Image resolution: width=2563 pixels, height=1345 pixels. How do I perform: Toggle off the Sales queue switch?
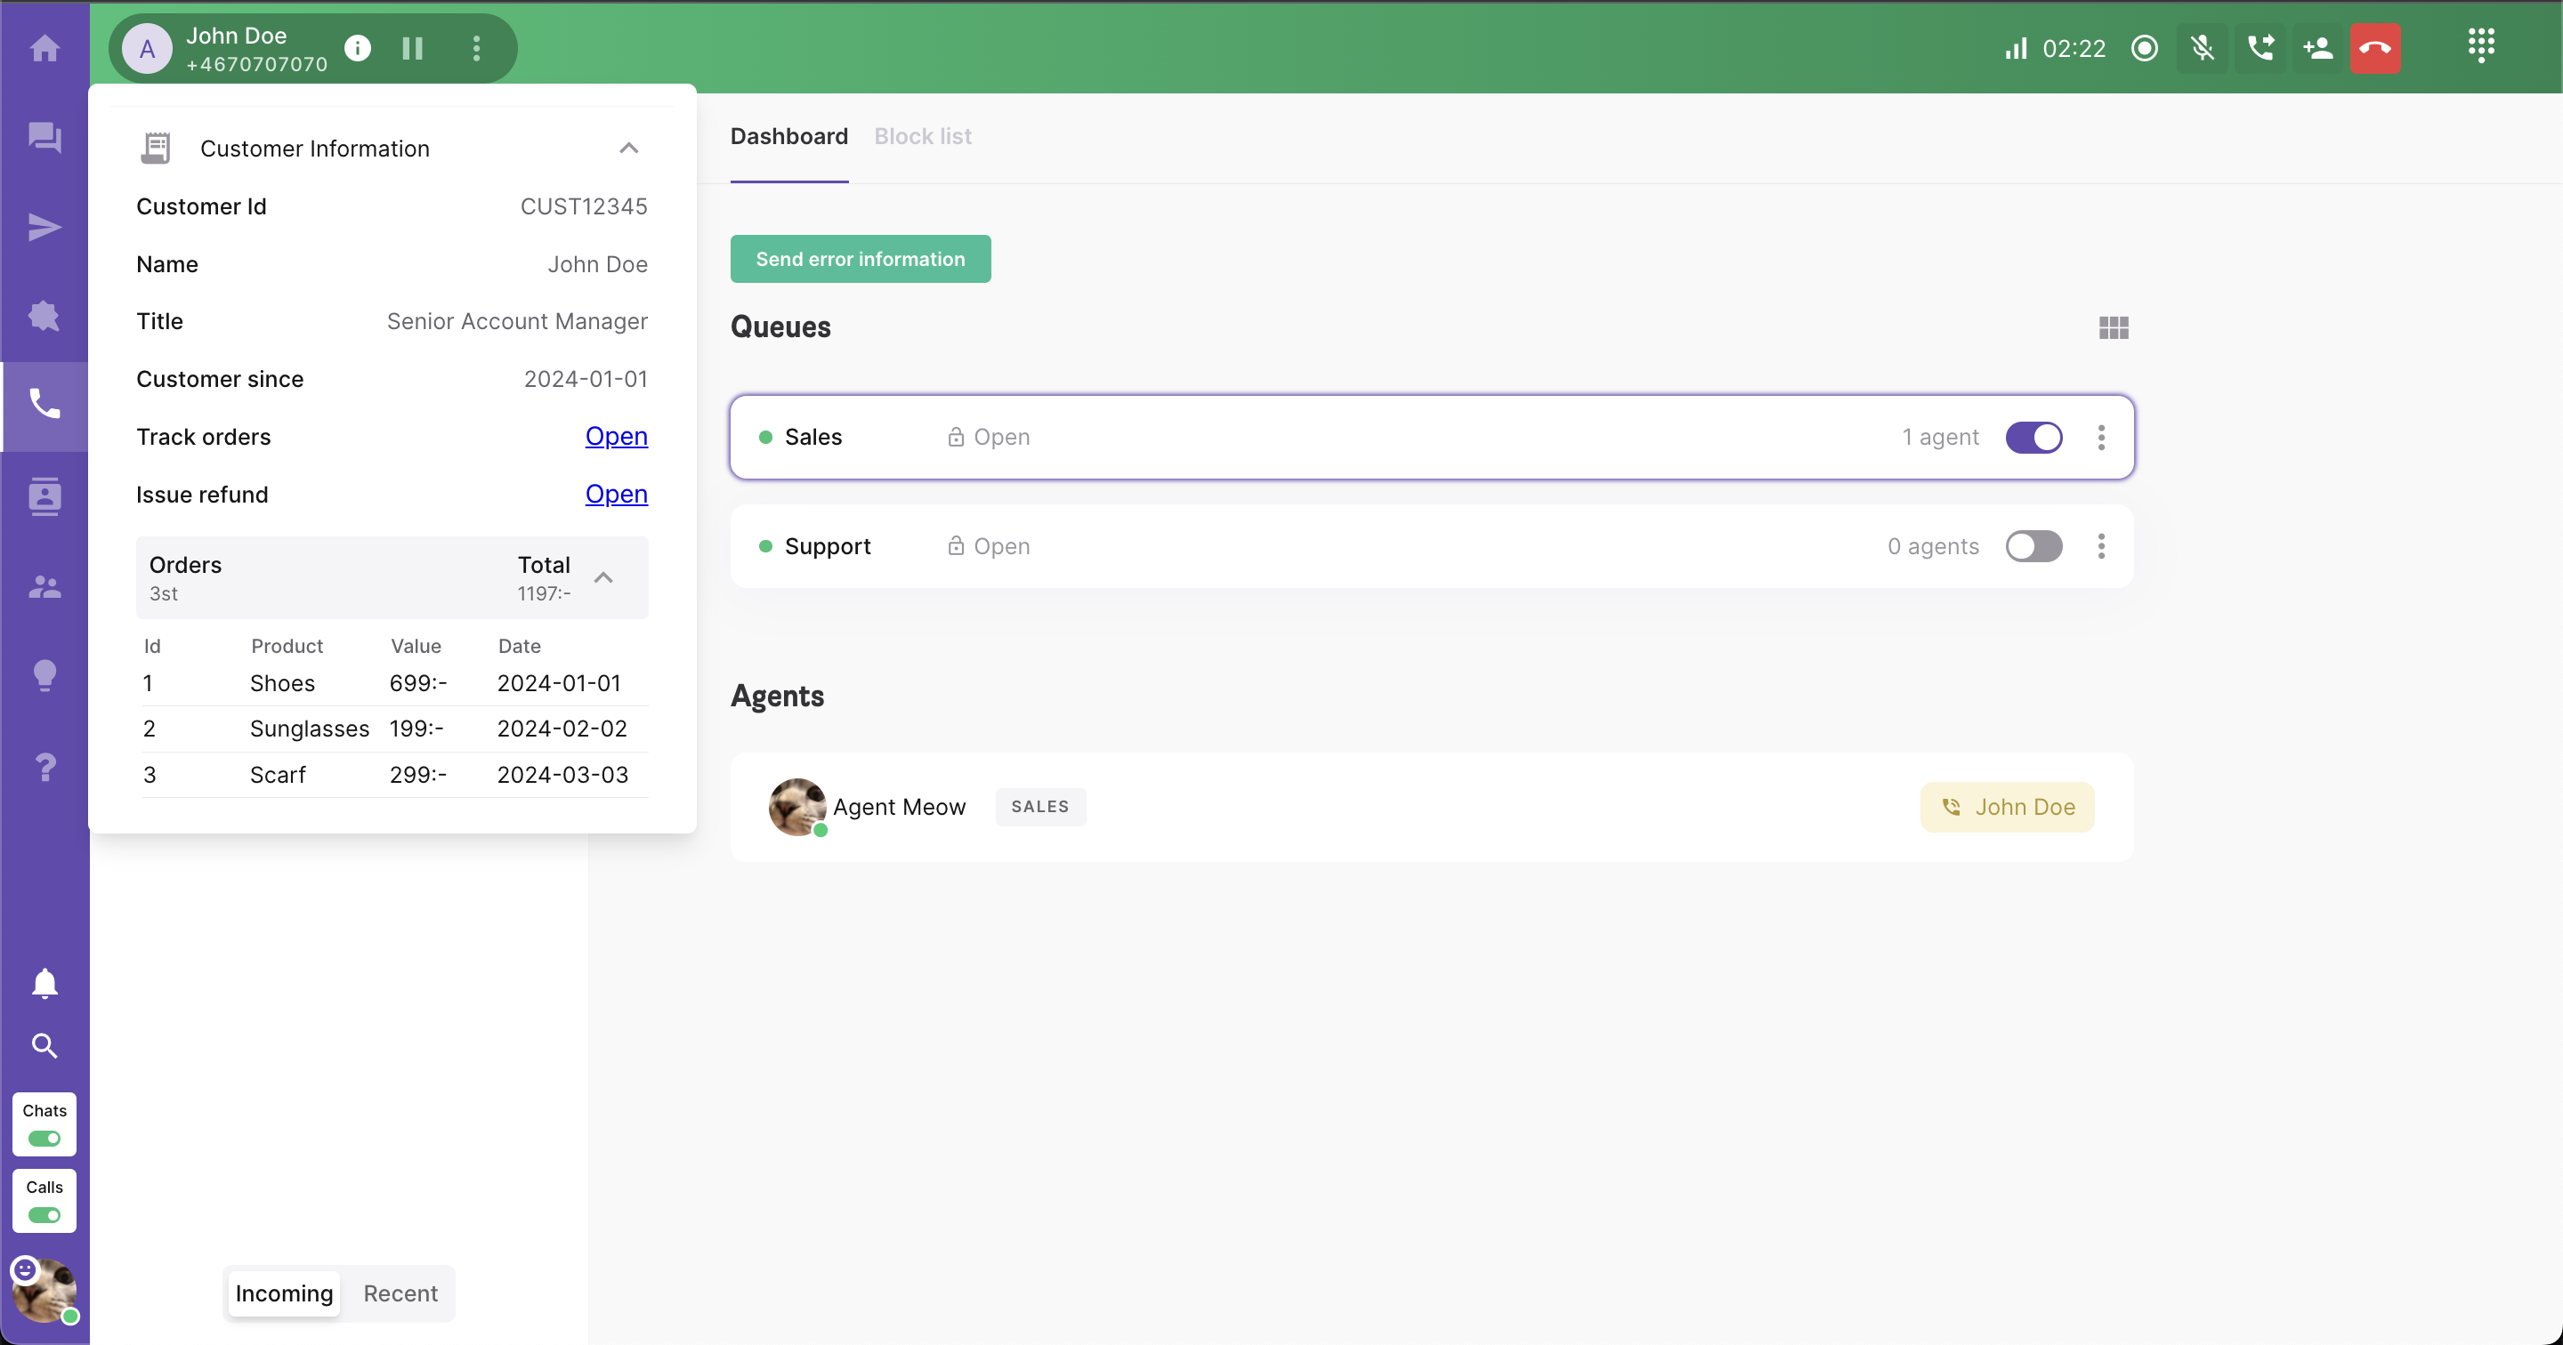click(2033, 437)
